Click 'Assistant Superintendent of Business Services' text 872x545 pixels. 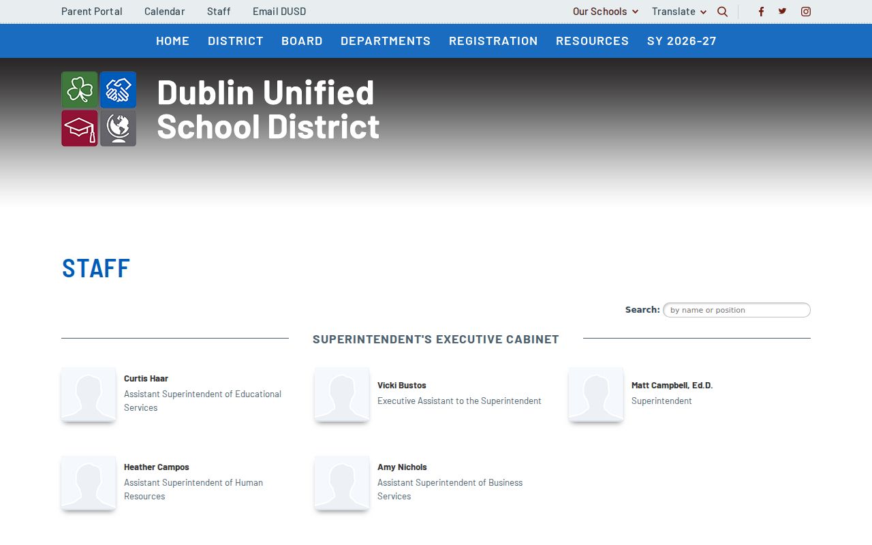pyautogui.click(x=450, y=490)
